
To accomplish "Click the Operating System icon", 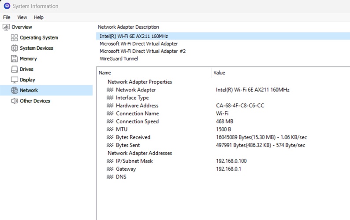I will [14, 38].
